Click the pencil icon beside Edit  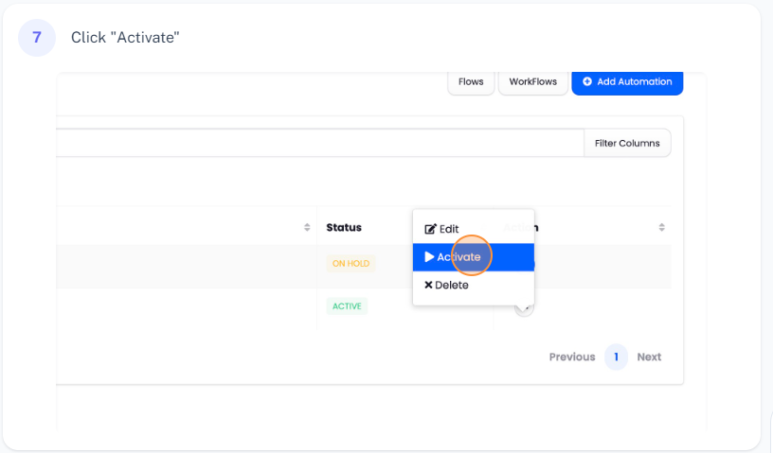(430, 229)
